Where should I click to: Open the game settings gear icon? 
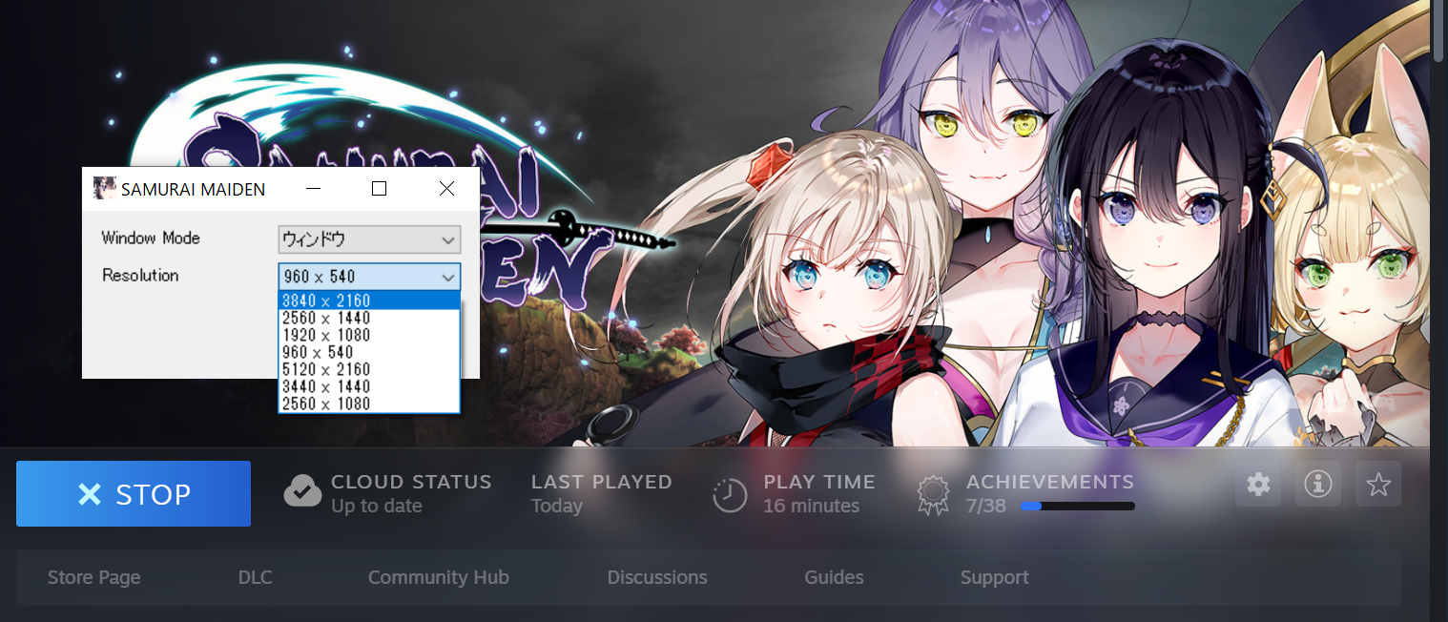click(1257, 485)
